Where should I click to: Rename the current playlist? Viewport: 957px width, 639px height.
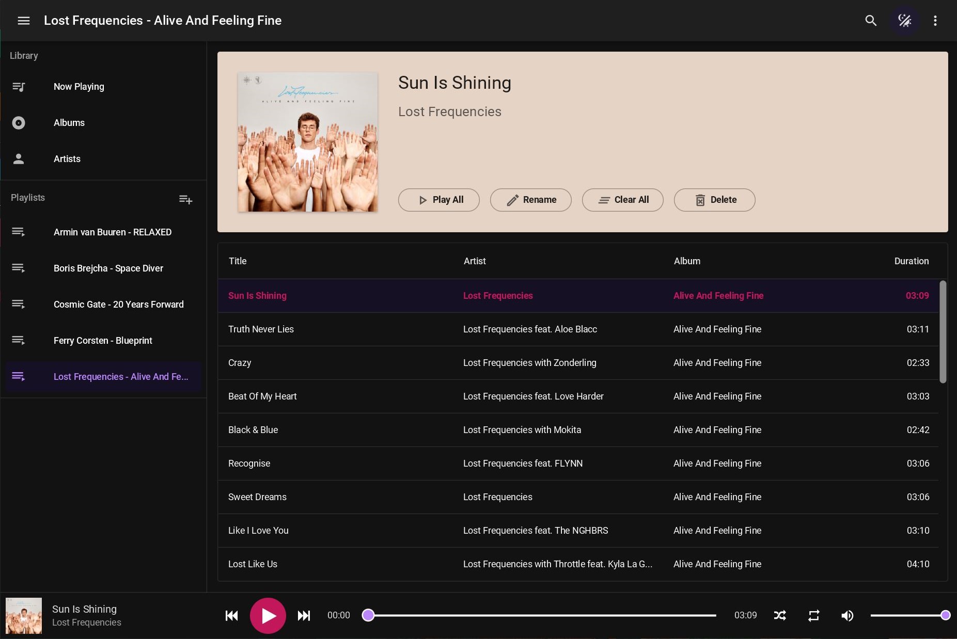point(530,200)
